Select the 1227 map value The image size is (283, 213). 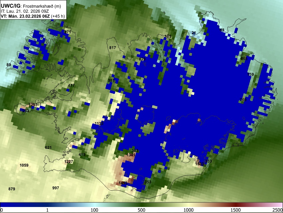click(x=69, y=162)
